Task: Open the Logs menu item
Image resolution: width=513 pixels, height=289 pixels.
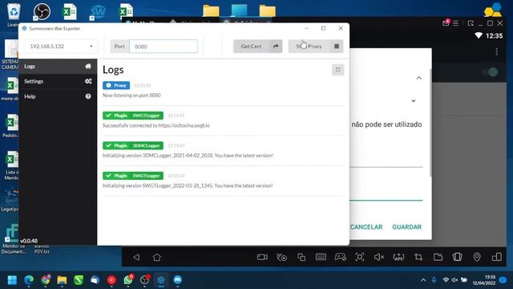Action: (x=58, y=66)
